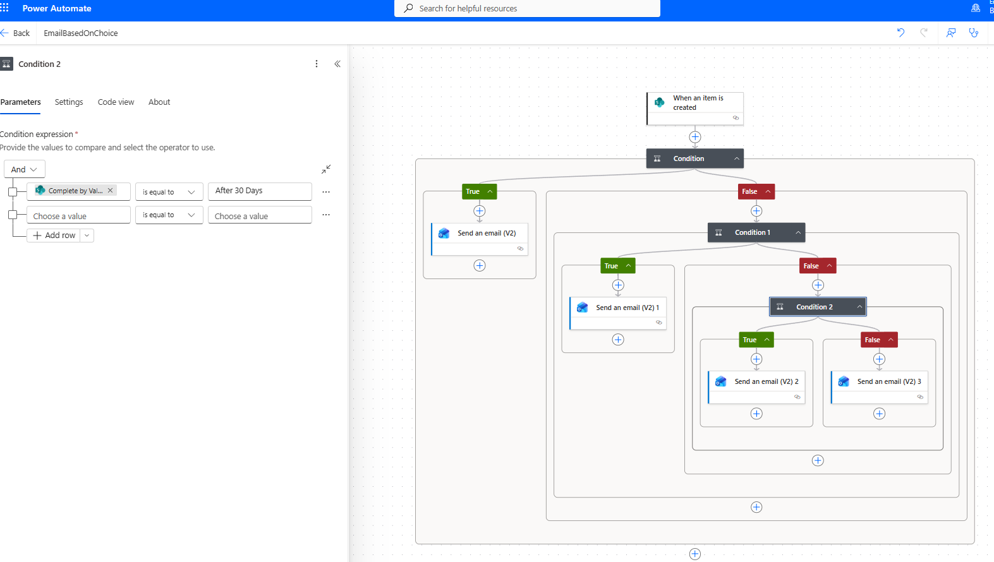Add action below Send an email (V2) 3
The image size is (994, 562).
coord(879,414)
